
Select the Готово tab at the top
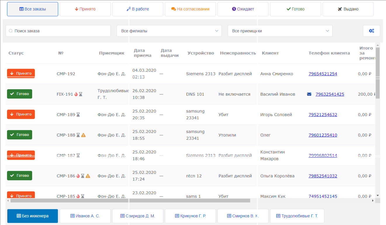coord(295,9)
